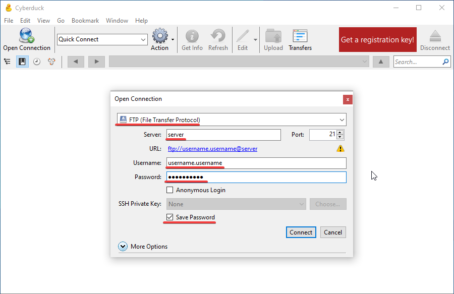Click the yellow warning triangle icon
This screenshot has width=454, height=294.
point(340,149)
